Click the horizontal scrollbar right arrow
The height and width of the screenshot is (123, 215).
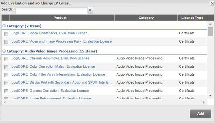coord(204,102)
